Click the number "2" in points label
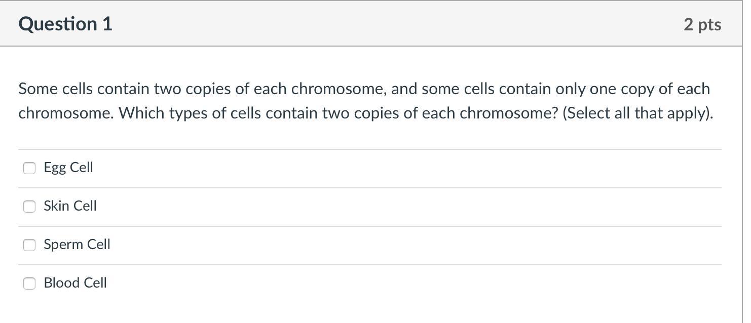Screen dimensions: 751x323 688,24
